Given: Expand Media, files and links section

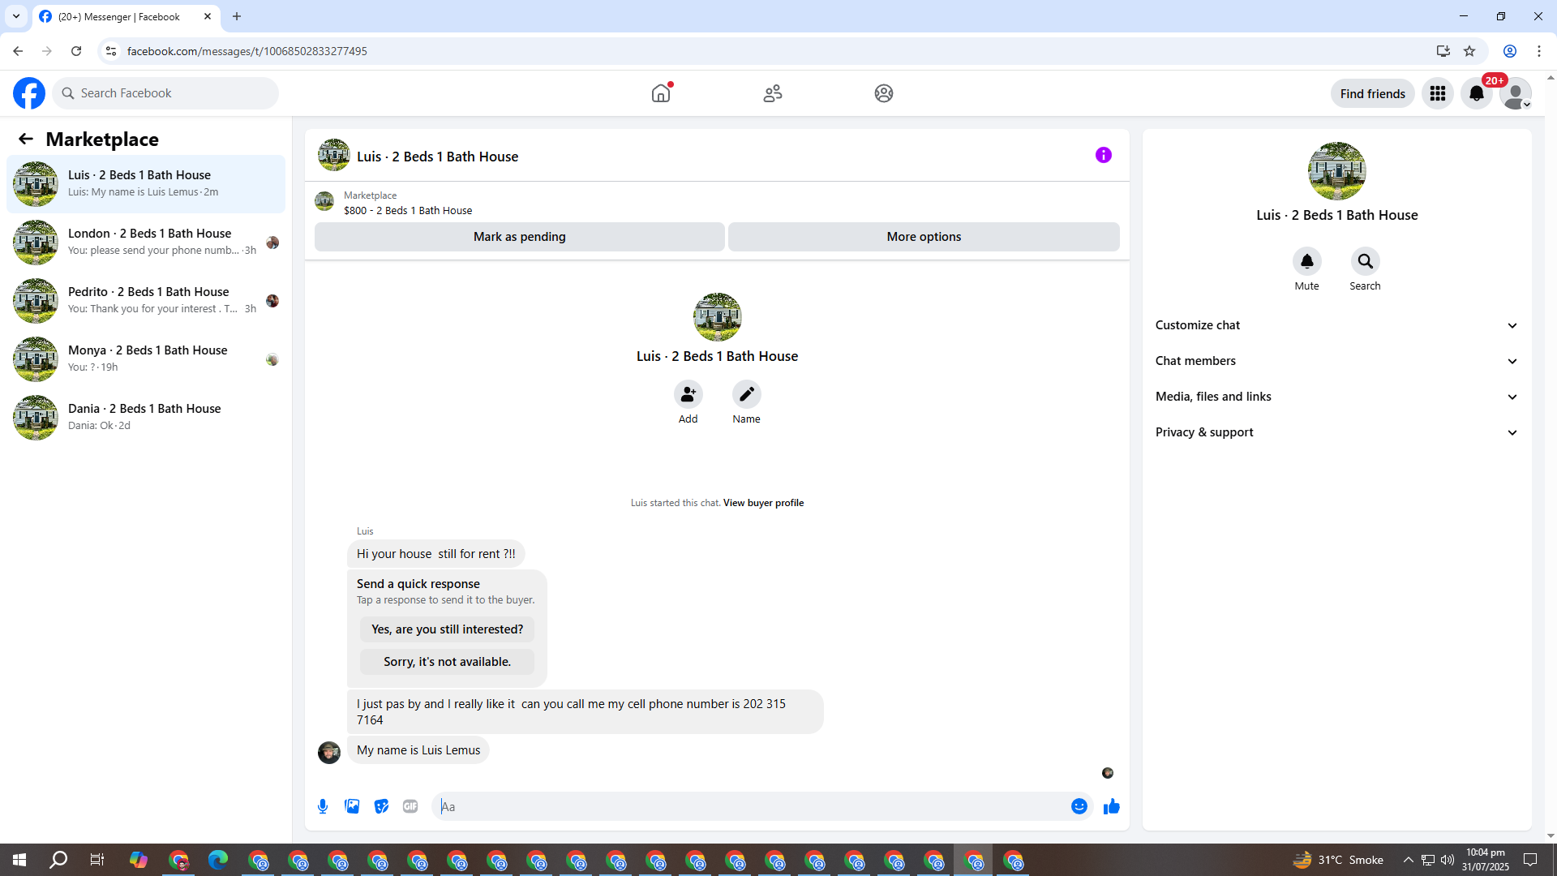Looking at the screenshot, I should pos(1336,397).
